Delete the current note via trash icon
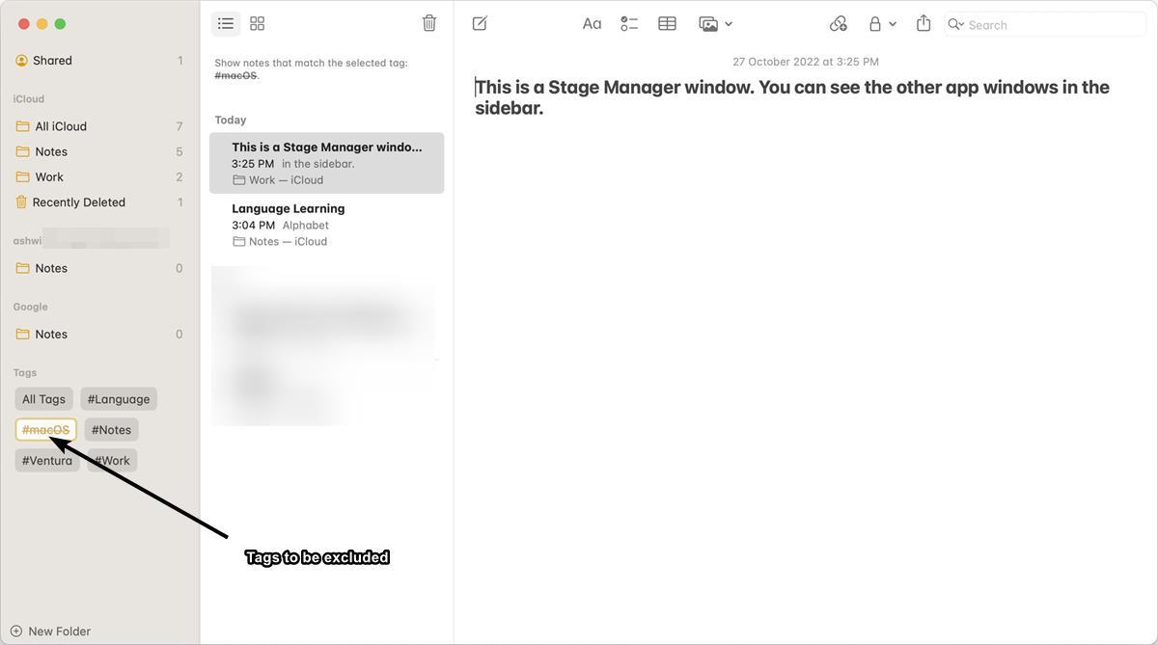The width and height of the screenshot is (1158, 645). tap(428, 21)
